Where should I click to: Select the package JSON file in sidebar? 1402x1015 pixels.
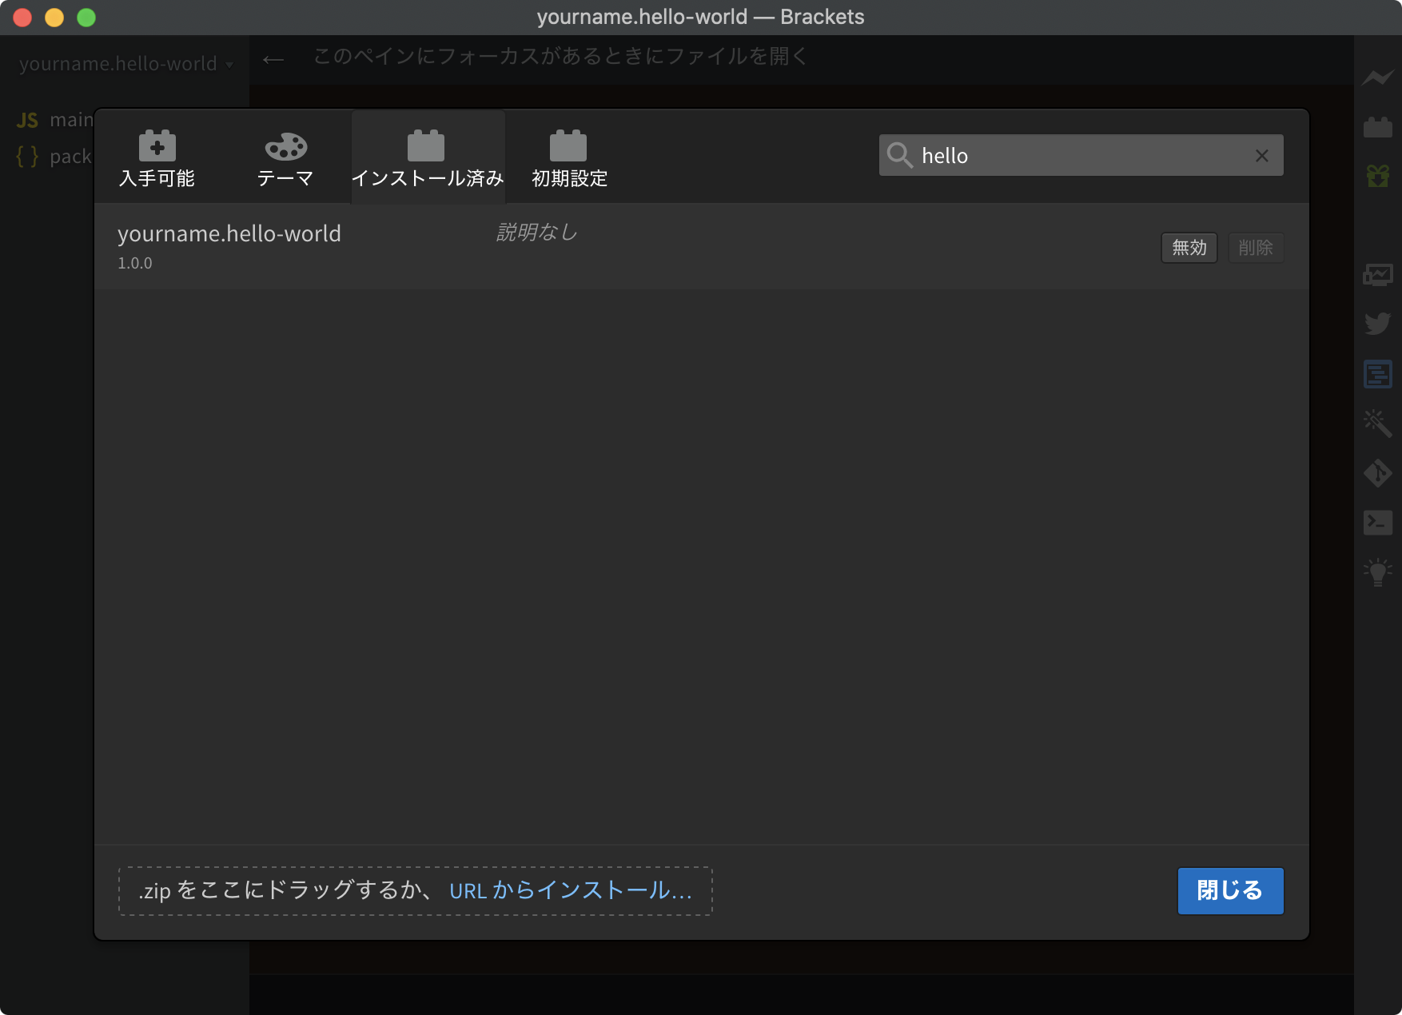pyautogui.click(x=54, y=156)
